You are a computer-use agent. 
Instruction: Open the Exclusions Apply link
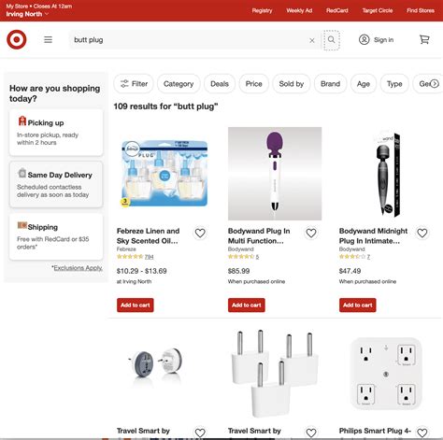[78, 268]
